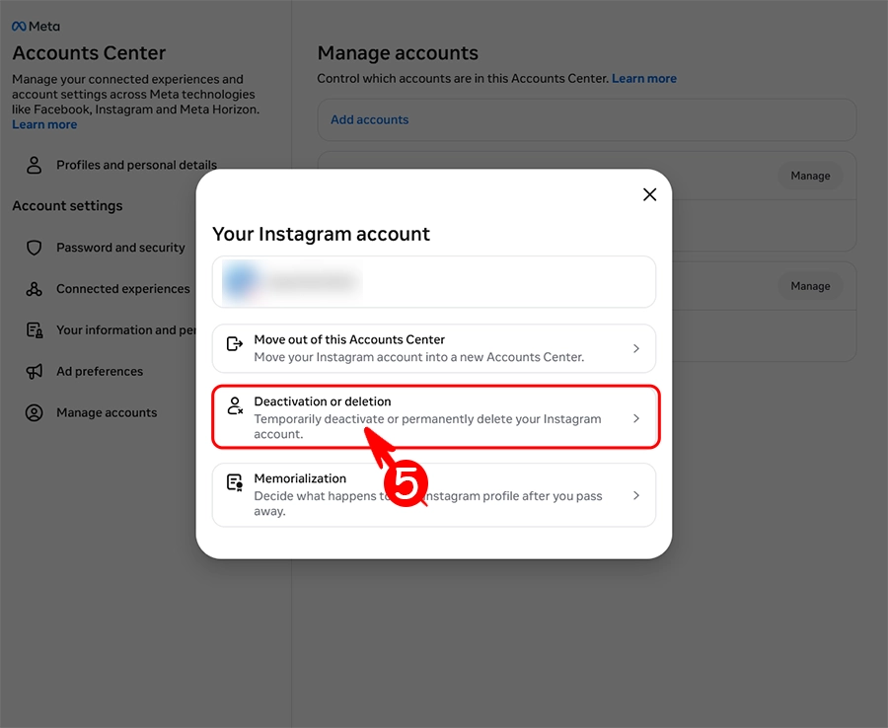
Task: Click the Connected experiences icon
Action: (x=35, y=289)
